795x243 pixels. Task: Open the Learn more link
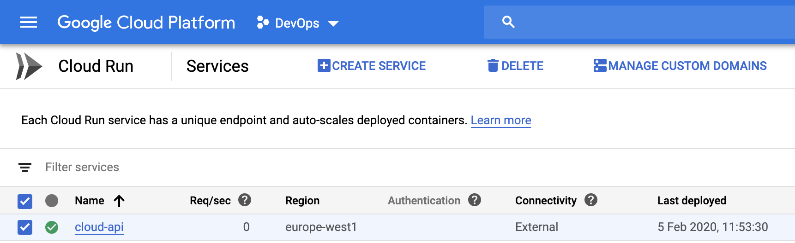(x=501, y=120)
